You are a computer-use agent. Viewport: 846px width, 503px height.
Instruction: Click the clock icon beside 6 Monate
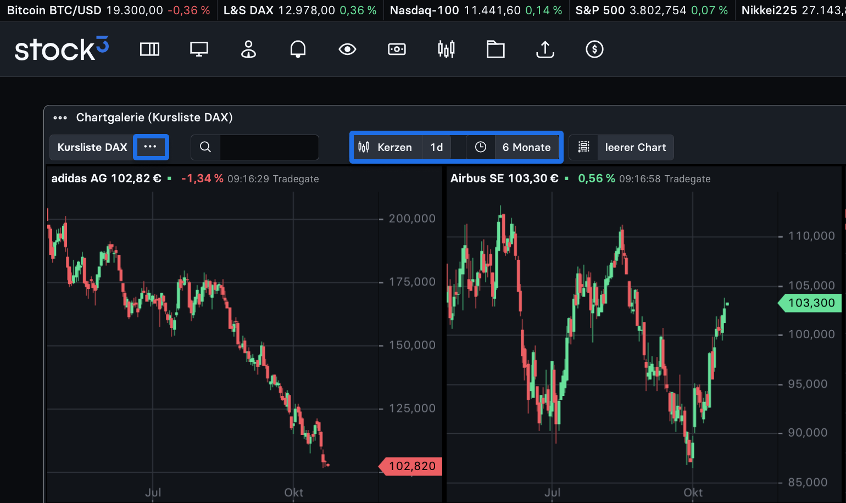click(x=481, y=147)
